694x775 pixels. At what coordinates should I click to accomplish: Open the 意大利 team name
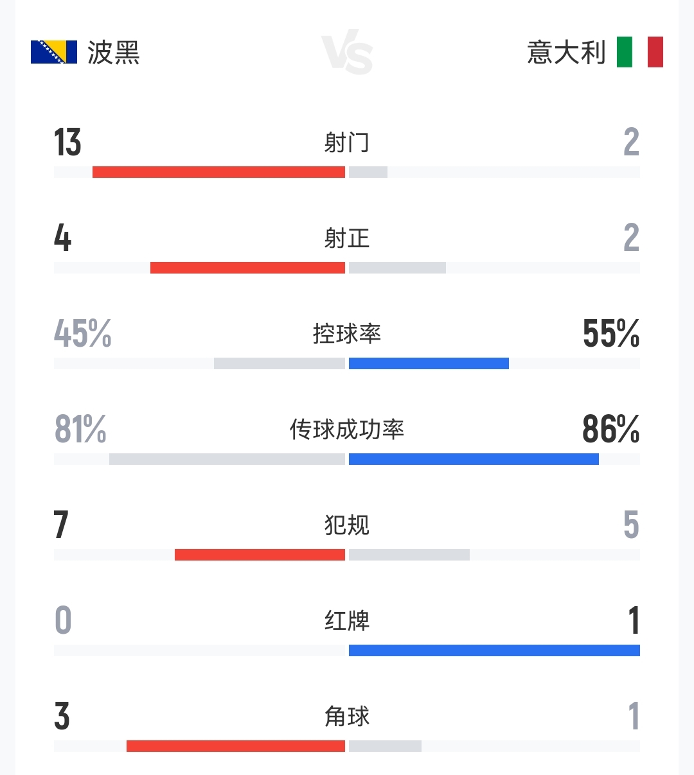[566, 53]
